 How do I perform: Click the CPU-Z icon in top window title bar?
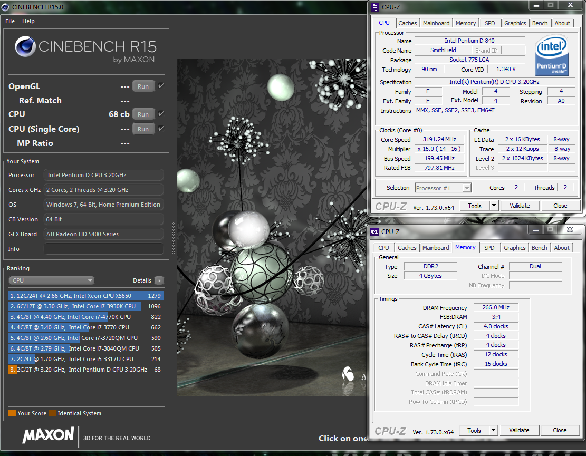pos(375,7)
